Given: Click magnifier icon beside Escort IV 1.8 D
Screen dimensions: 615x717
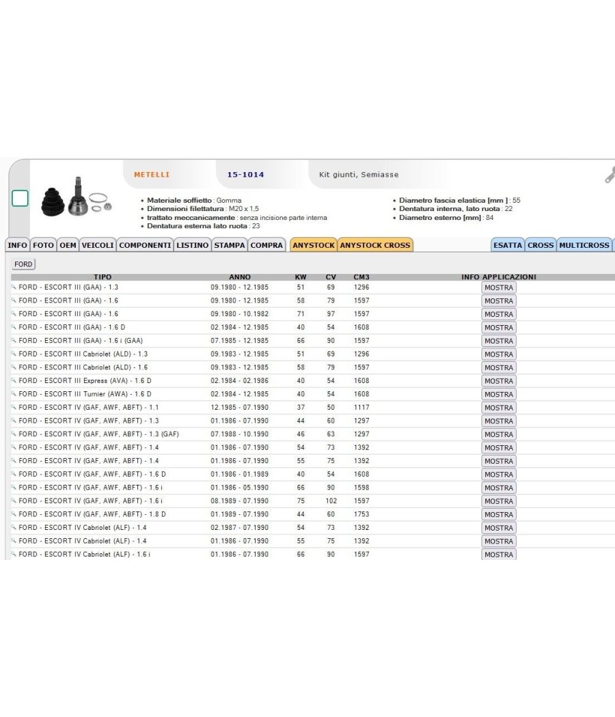Looking at the screenshot, I should [14, 514].
